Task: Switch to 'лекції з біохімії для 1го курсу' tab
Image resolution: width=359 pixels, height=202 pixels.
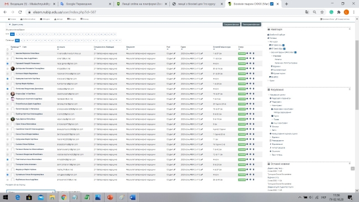Action: pyautogui.click(x=197, y=4)
